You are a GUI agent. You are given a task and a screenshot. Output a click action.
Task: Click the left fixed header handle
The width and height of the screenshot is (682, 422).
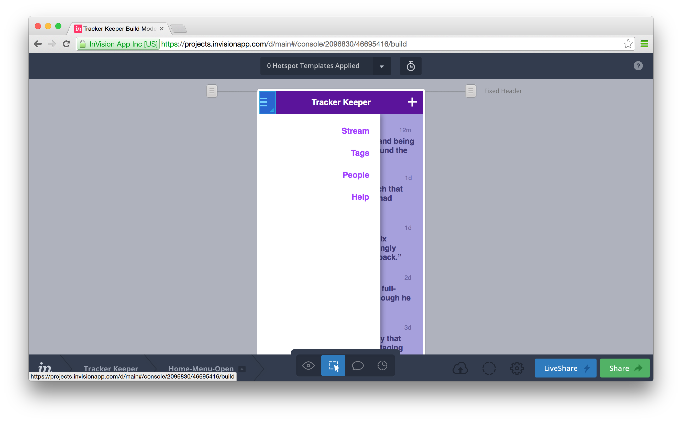click(x=212, y=91)
